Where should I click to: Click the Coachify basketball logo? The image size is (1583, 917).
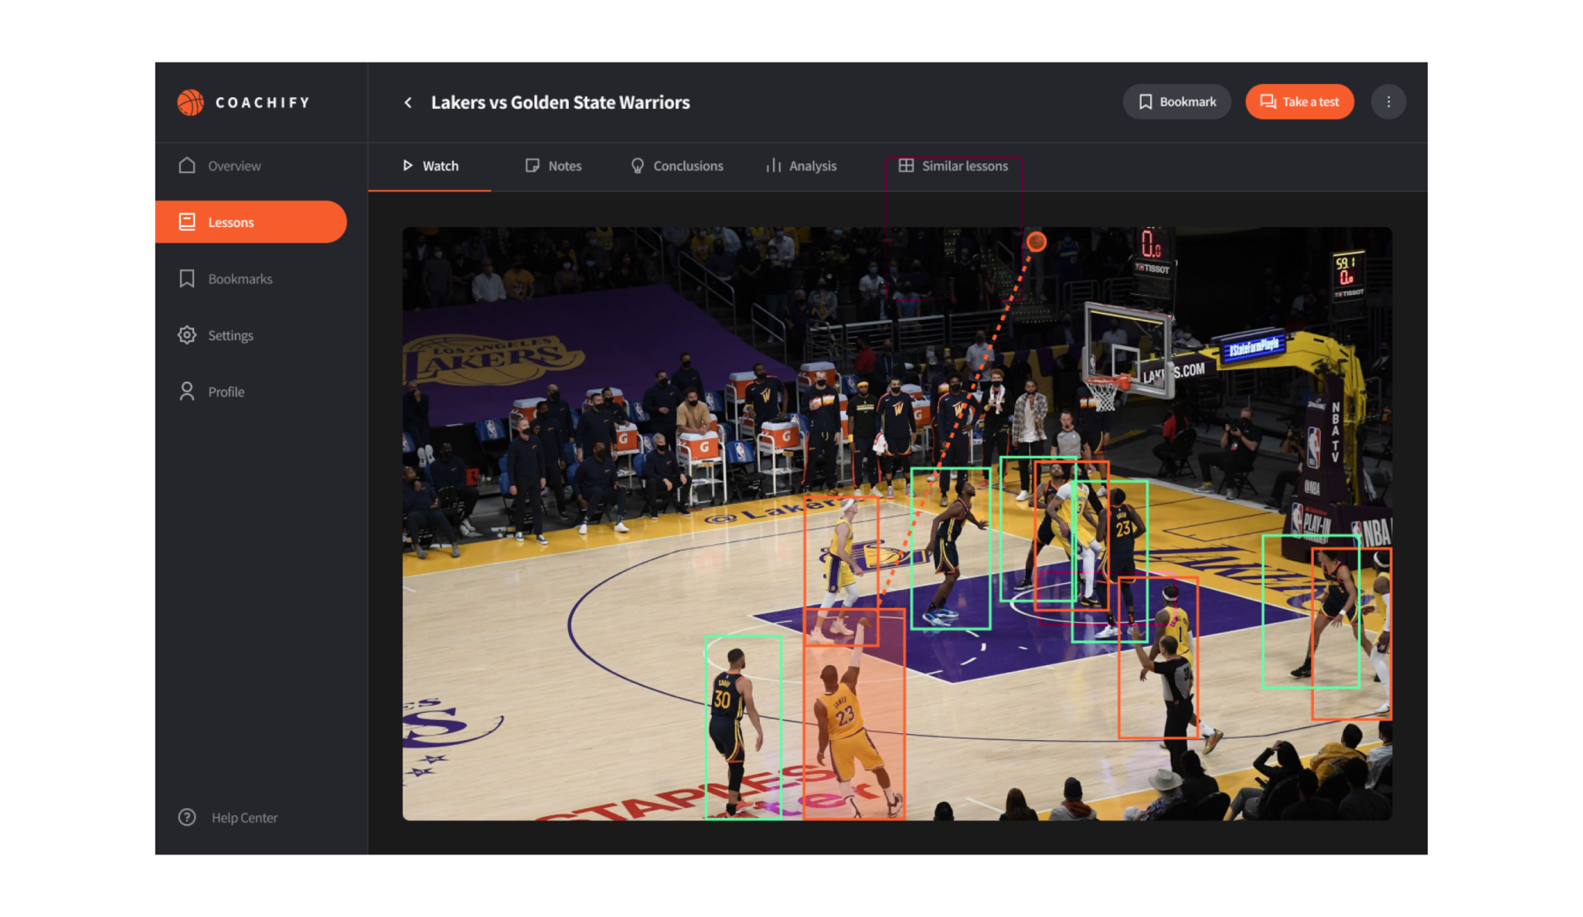[x=190, y=102]
